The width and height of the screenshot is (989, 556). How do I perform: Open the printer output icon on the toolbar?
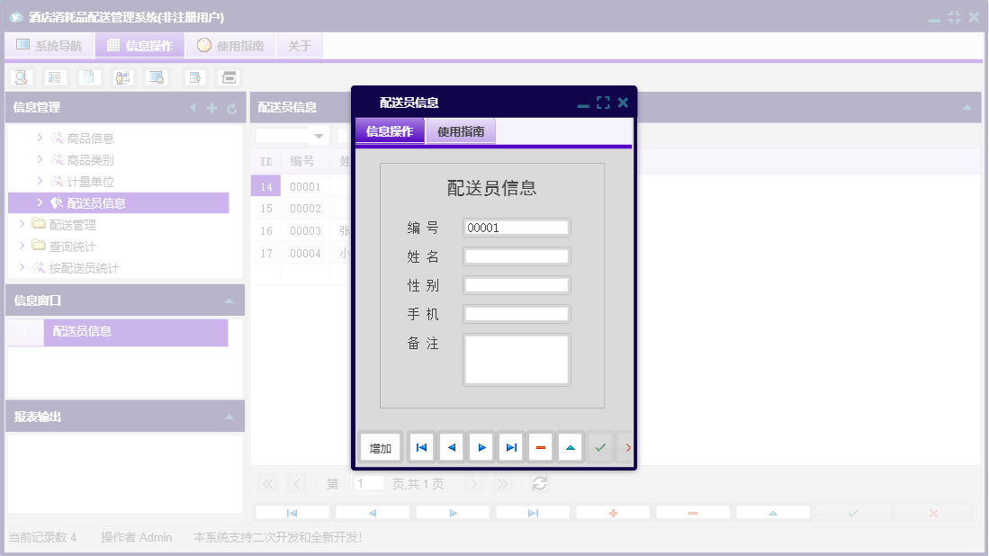coord(228,76)
